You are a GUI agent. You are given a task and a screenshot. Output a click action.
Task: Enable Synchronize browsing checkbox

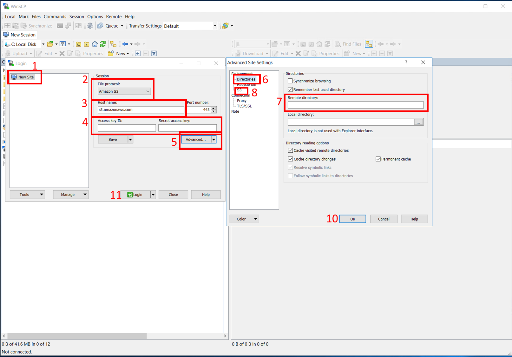pyautogui.click(x=290, y=81)
